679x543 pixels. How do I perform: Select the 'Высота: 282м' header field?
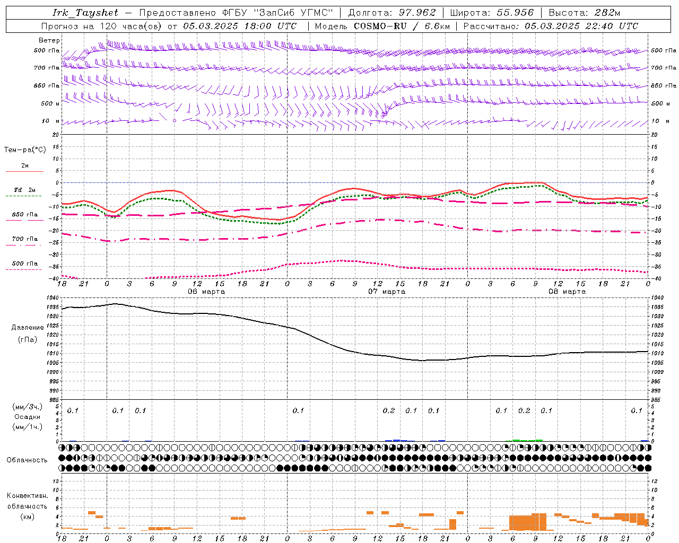coord(585,13)
